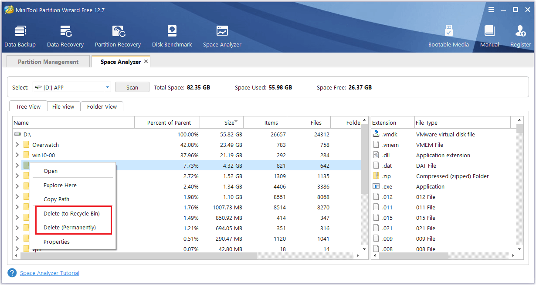Open the Data Backup tool

tap(20, 36)
